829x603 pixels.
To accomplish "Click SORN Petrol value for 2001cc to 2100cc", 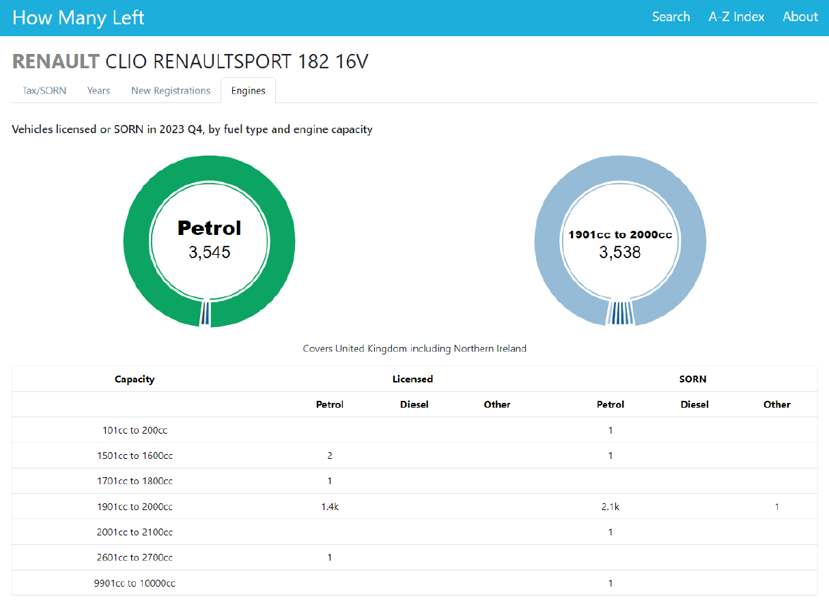I will point(610,532).
